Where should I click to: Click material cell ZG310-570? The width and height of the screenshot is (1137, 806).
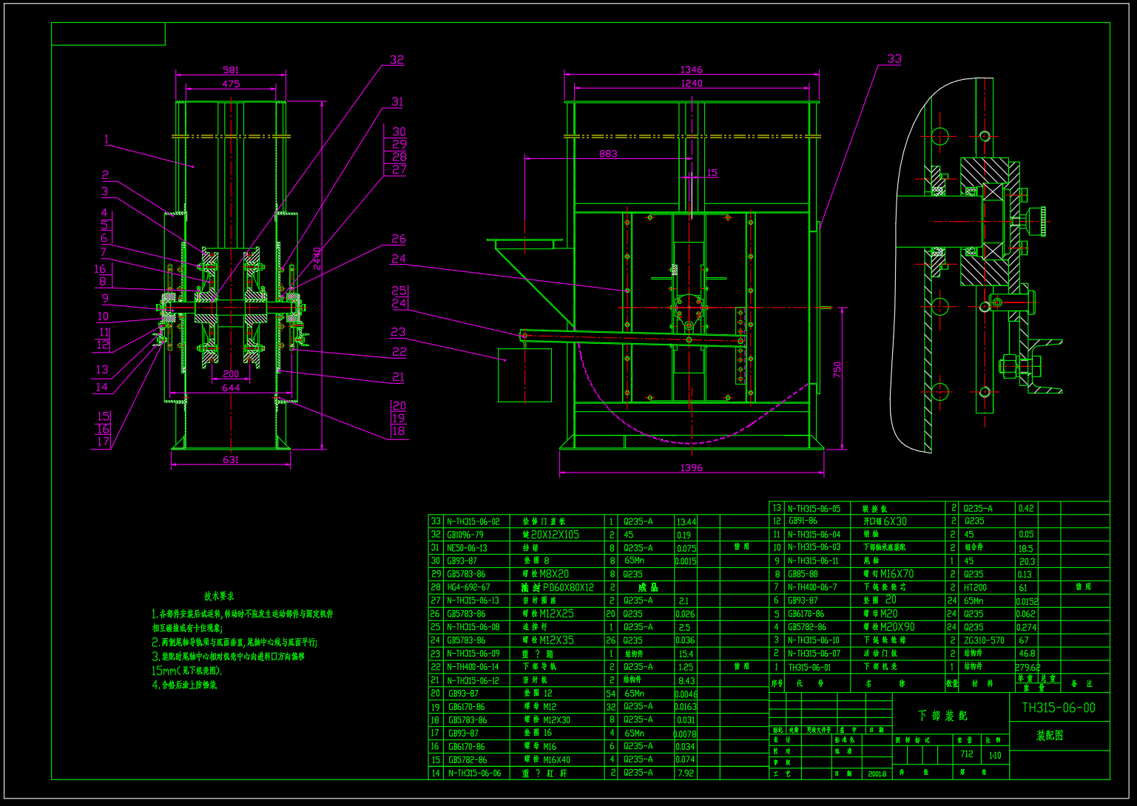coord(985,640)
